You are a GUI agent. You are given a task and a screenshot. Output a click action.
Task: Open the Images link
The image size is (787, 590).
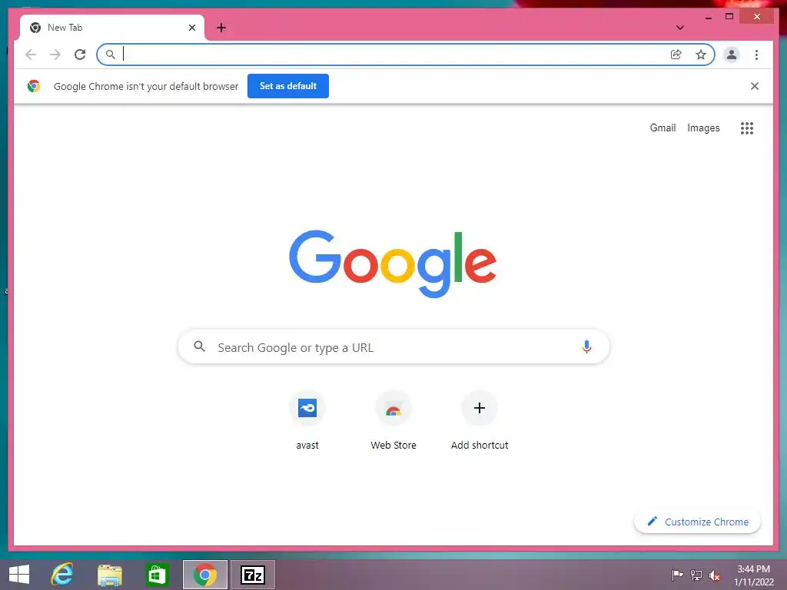pyautogui.click(x=703, y=128)
